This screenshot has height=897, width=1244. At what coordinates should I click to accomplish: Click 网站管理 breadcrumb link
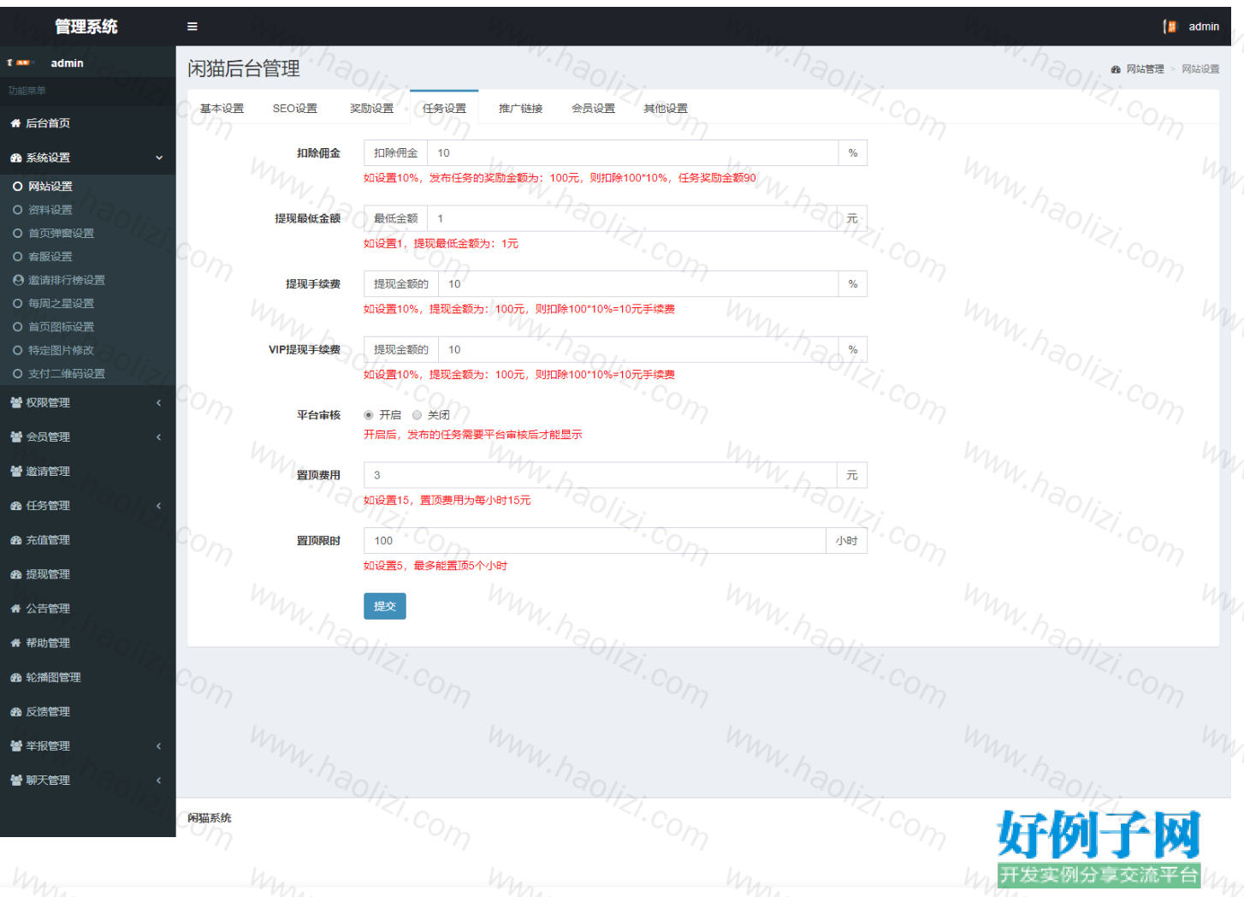[1145, 69]
